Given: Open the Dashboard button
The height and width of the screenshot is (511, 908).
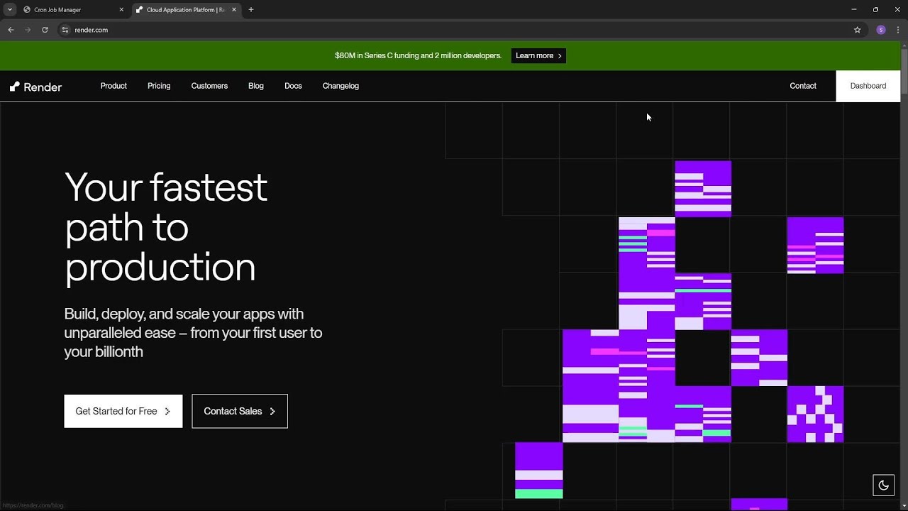Looking at the screenshot, I should pyautogui.click(x=868, y=86).
